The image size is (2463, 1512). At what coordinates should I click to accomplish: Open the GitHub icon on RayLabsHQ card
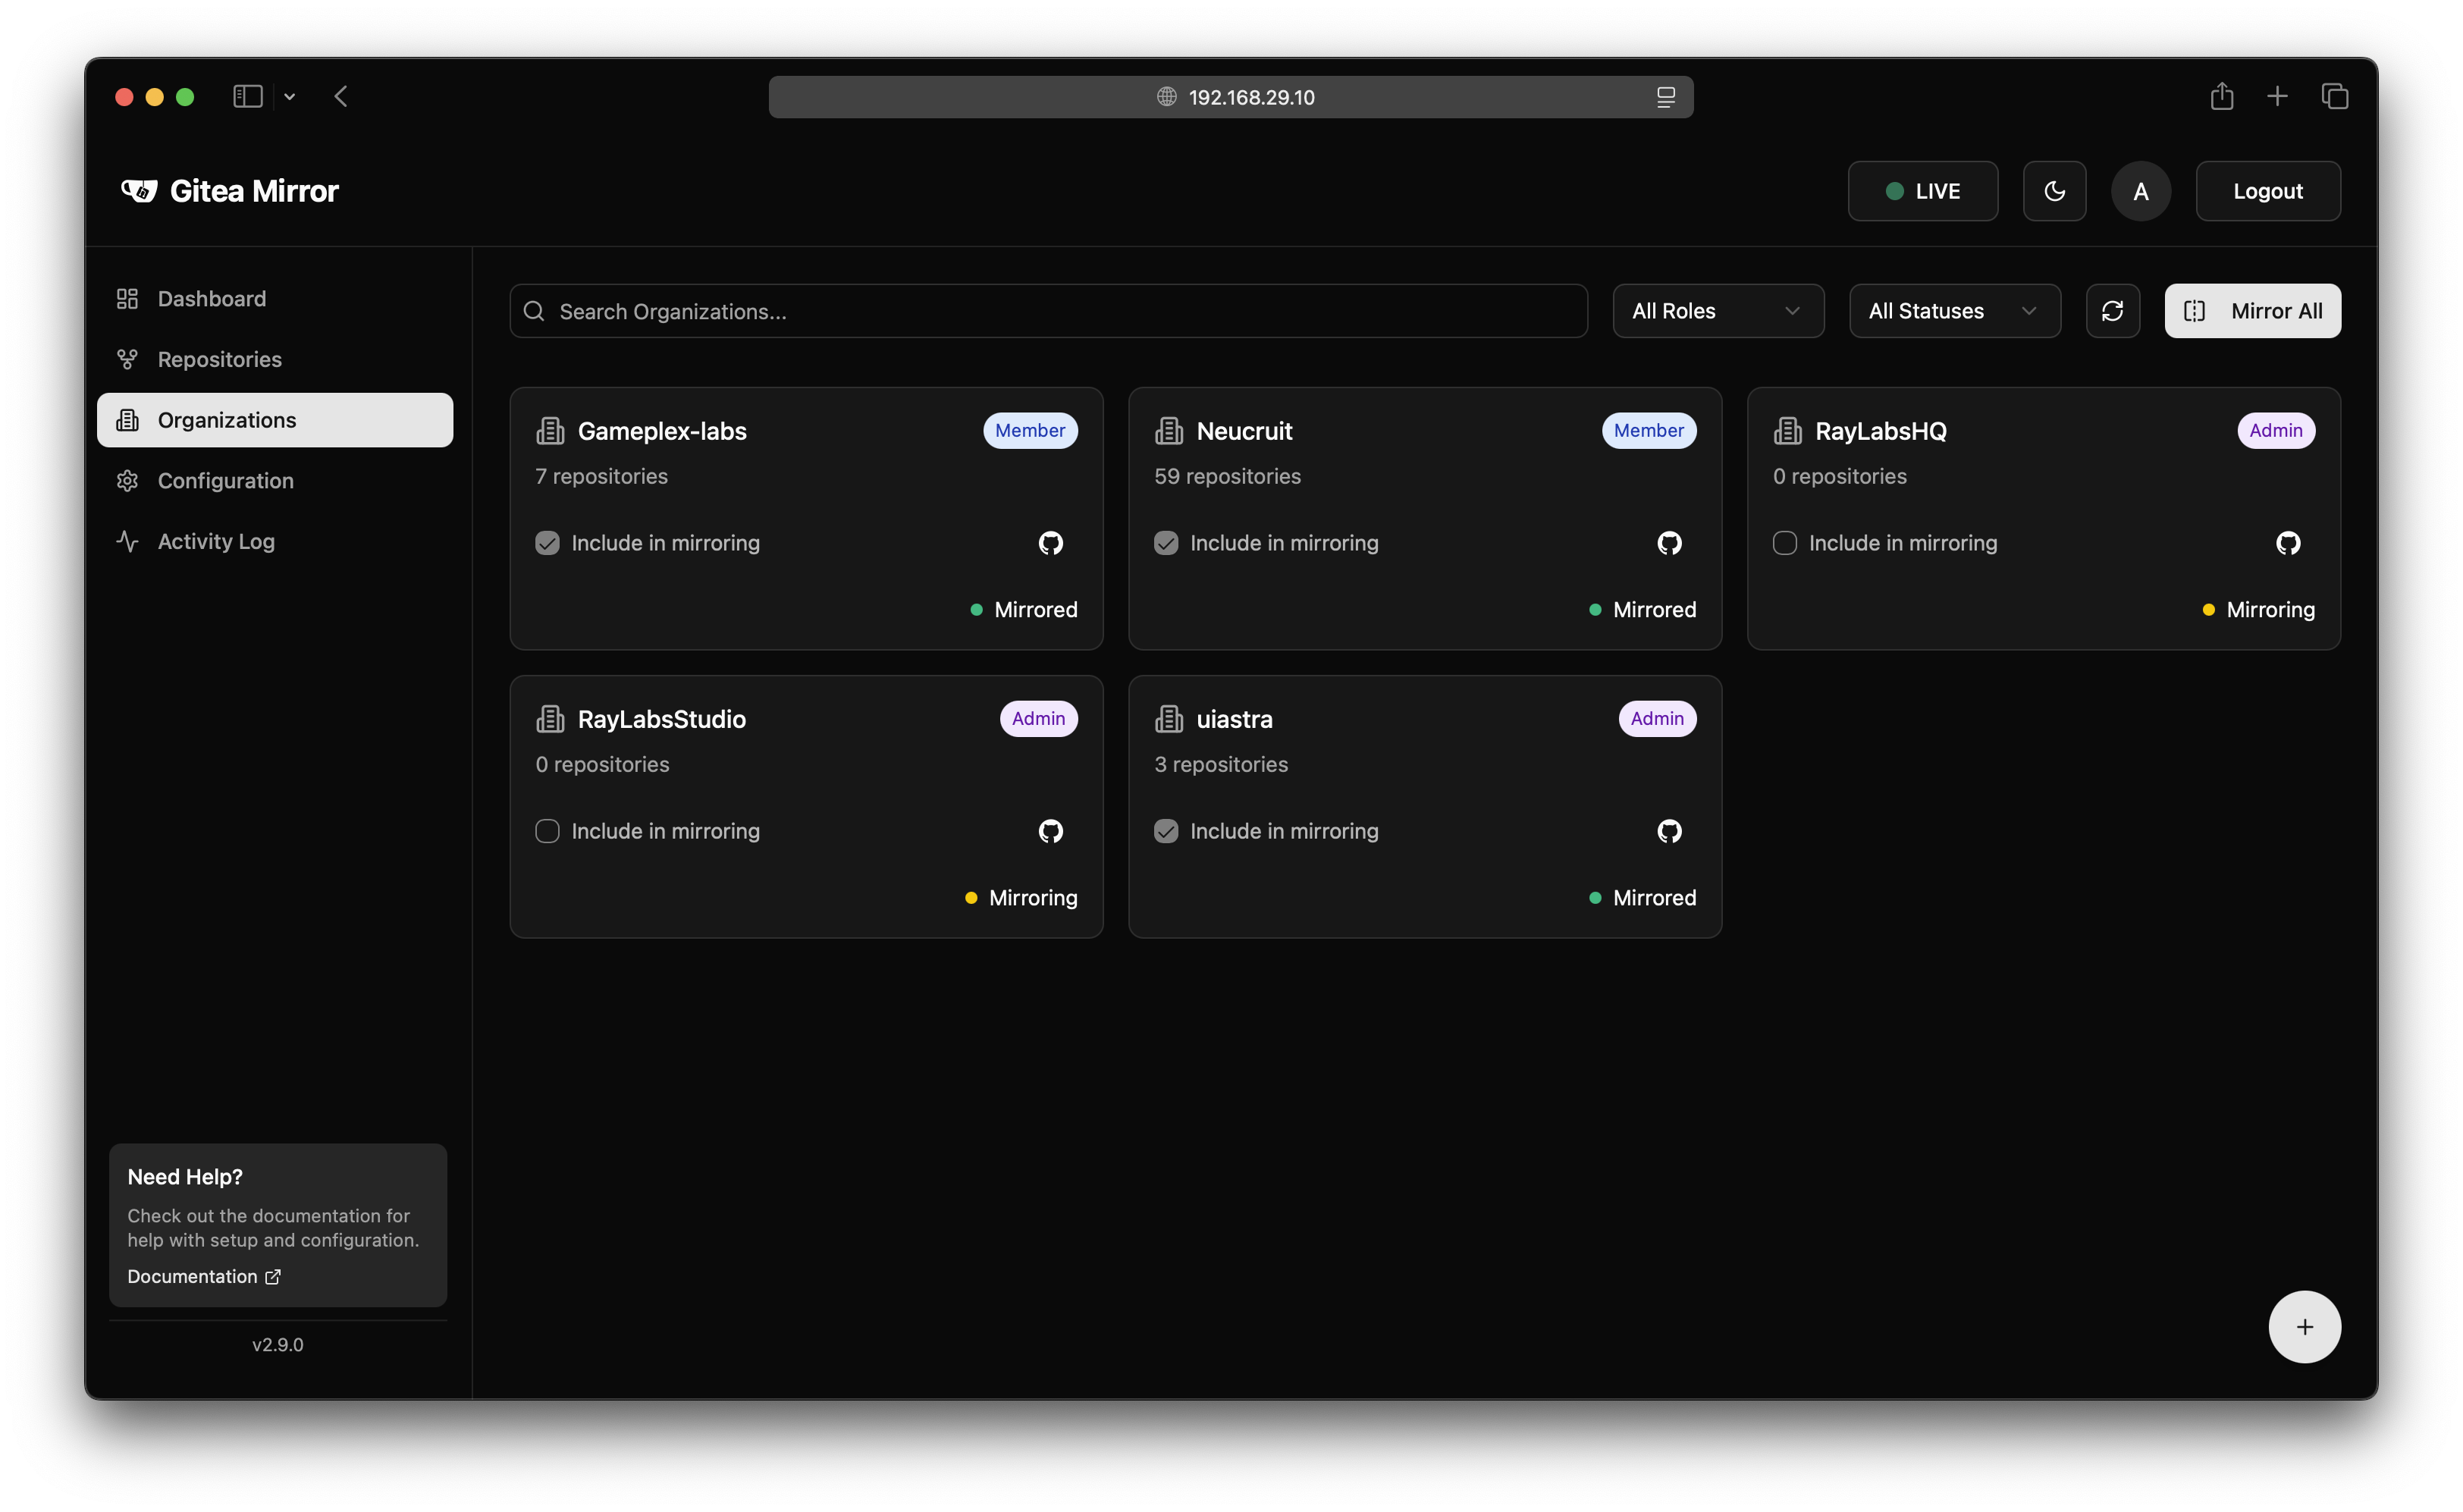click(x=2287, y=543)
